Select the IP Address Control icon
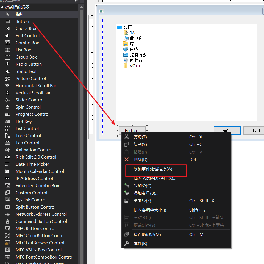The image size is (264, 264). 8,178
